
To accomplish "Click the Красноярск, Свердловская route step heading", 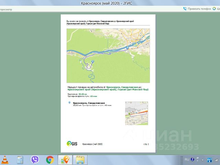I will pyautogui.click(x=93, y=103).
